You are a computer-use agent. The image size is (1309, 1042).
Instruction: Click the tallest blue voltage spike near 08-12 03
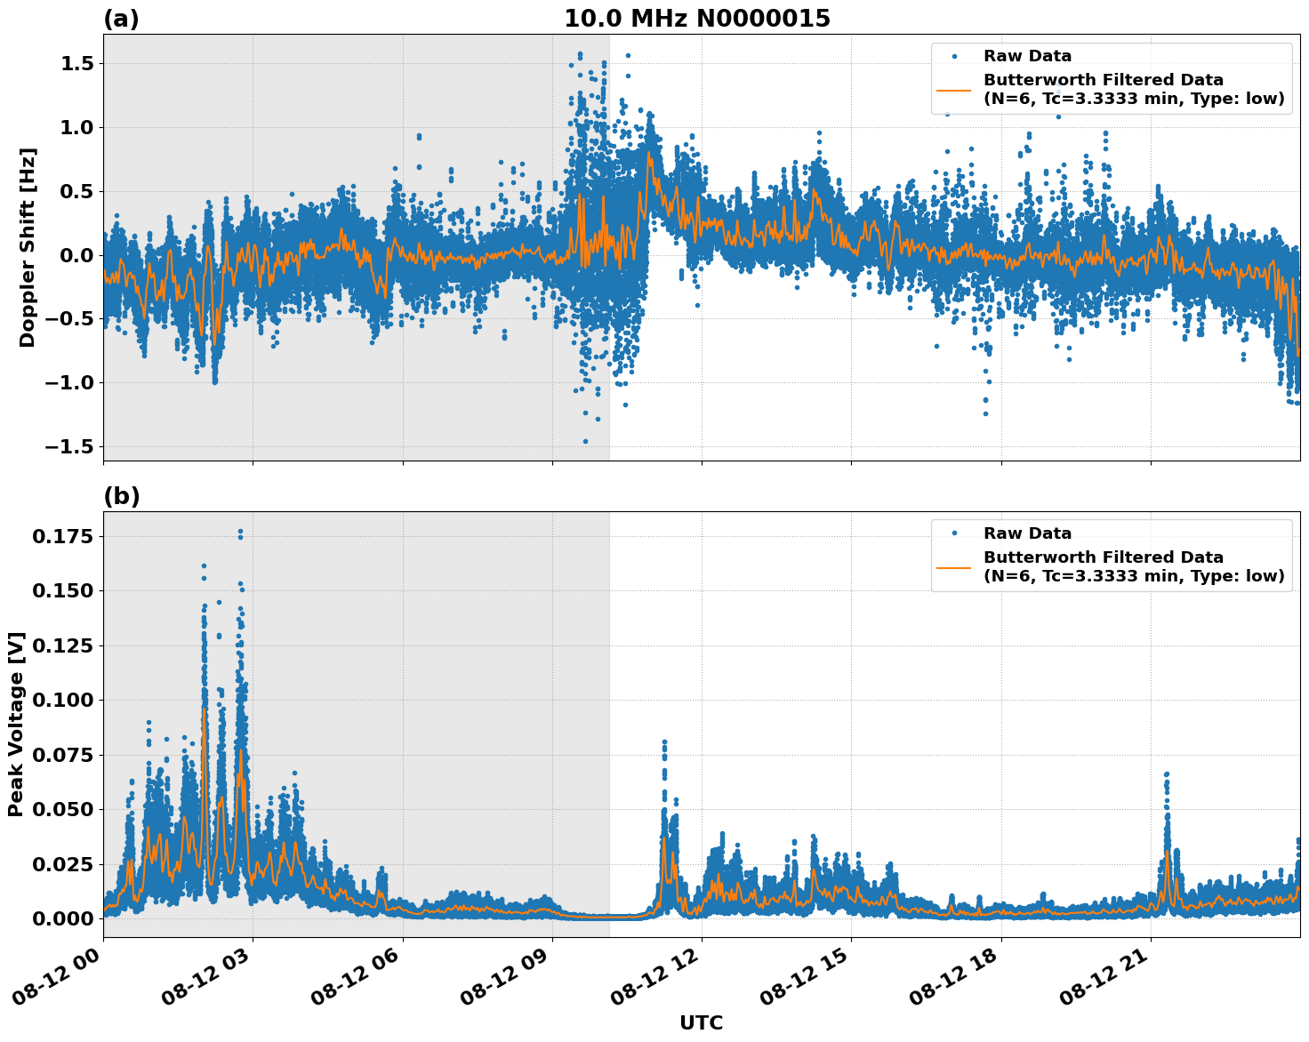[x=241, y=531]
